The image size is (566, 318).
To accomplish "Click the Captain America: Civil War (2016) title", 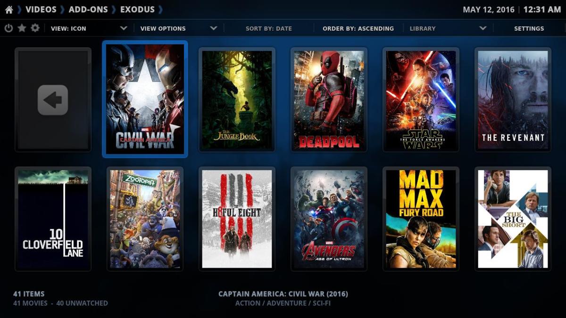I will (x=283, y=294).
